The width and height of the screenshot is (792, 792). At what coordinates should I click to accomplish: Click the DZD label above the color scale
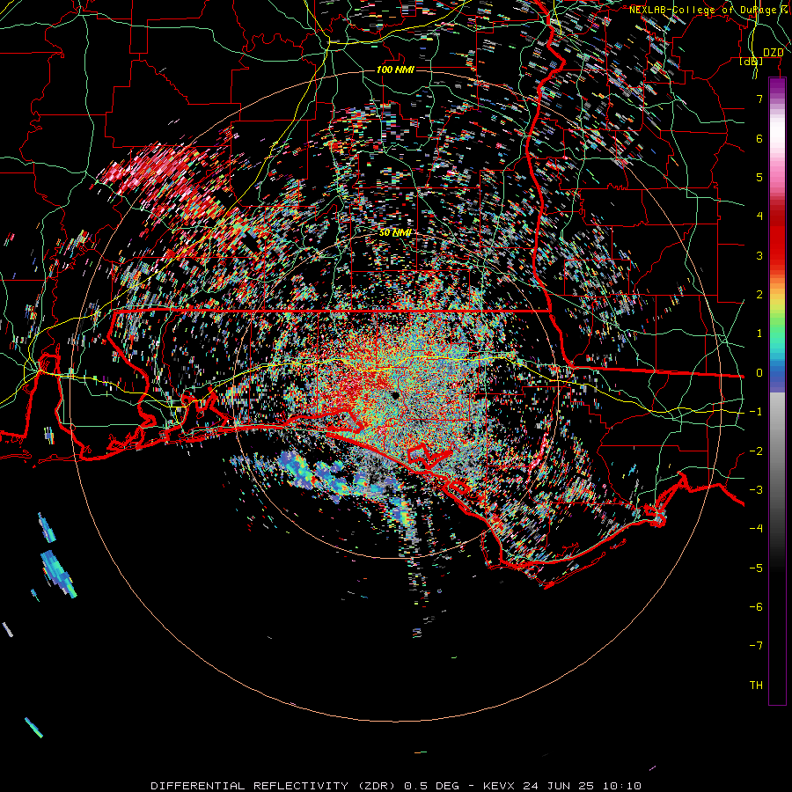[x=773, y=53]
